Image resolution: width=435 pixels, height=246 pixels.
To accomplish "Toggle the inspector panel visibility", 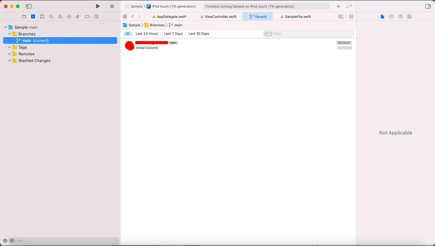I will tap(428, 6).
